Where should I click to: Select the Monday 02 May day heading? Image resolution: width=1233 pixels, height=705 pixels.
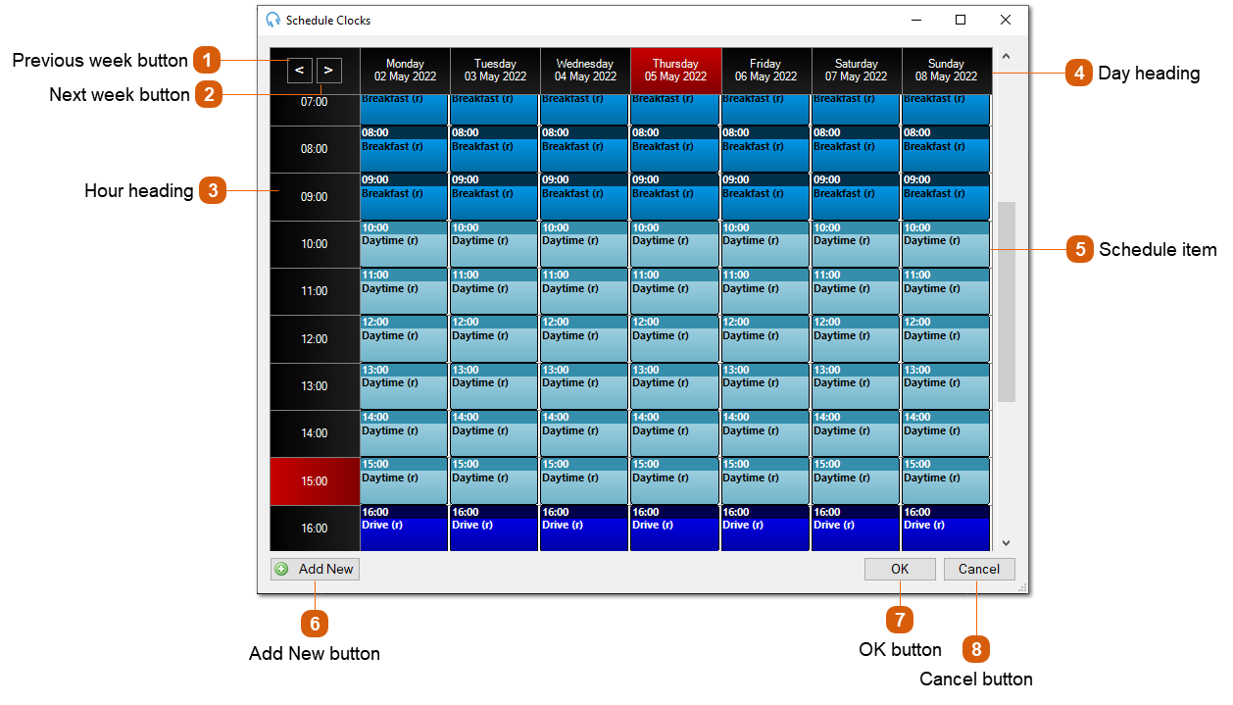tap(404, 70)
